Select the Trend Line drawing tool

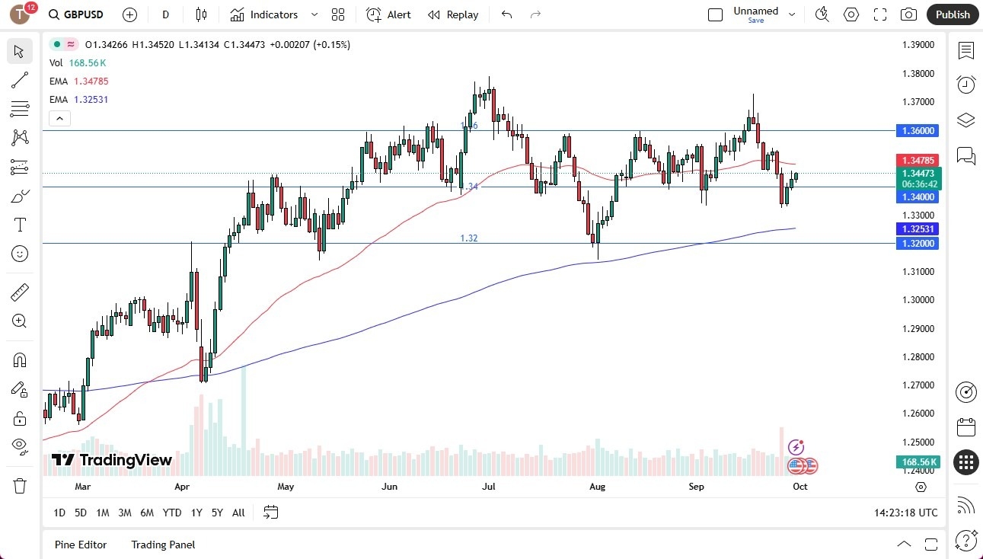coord(19,80)
